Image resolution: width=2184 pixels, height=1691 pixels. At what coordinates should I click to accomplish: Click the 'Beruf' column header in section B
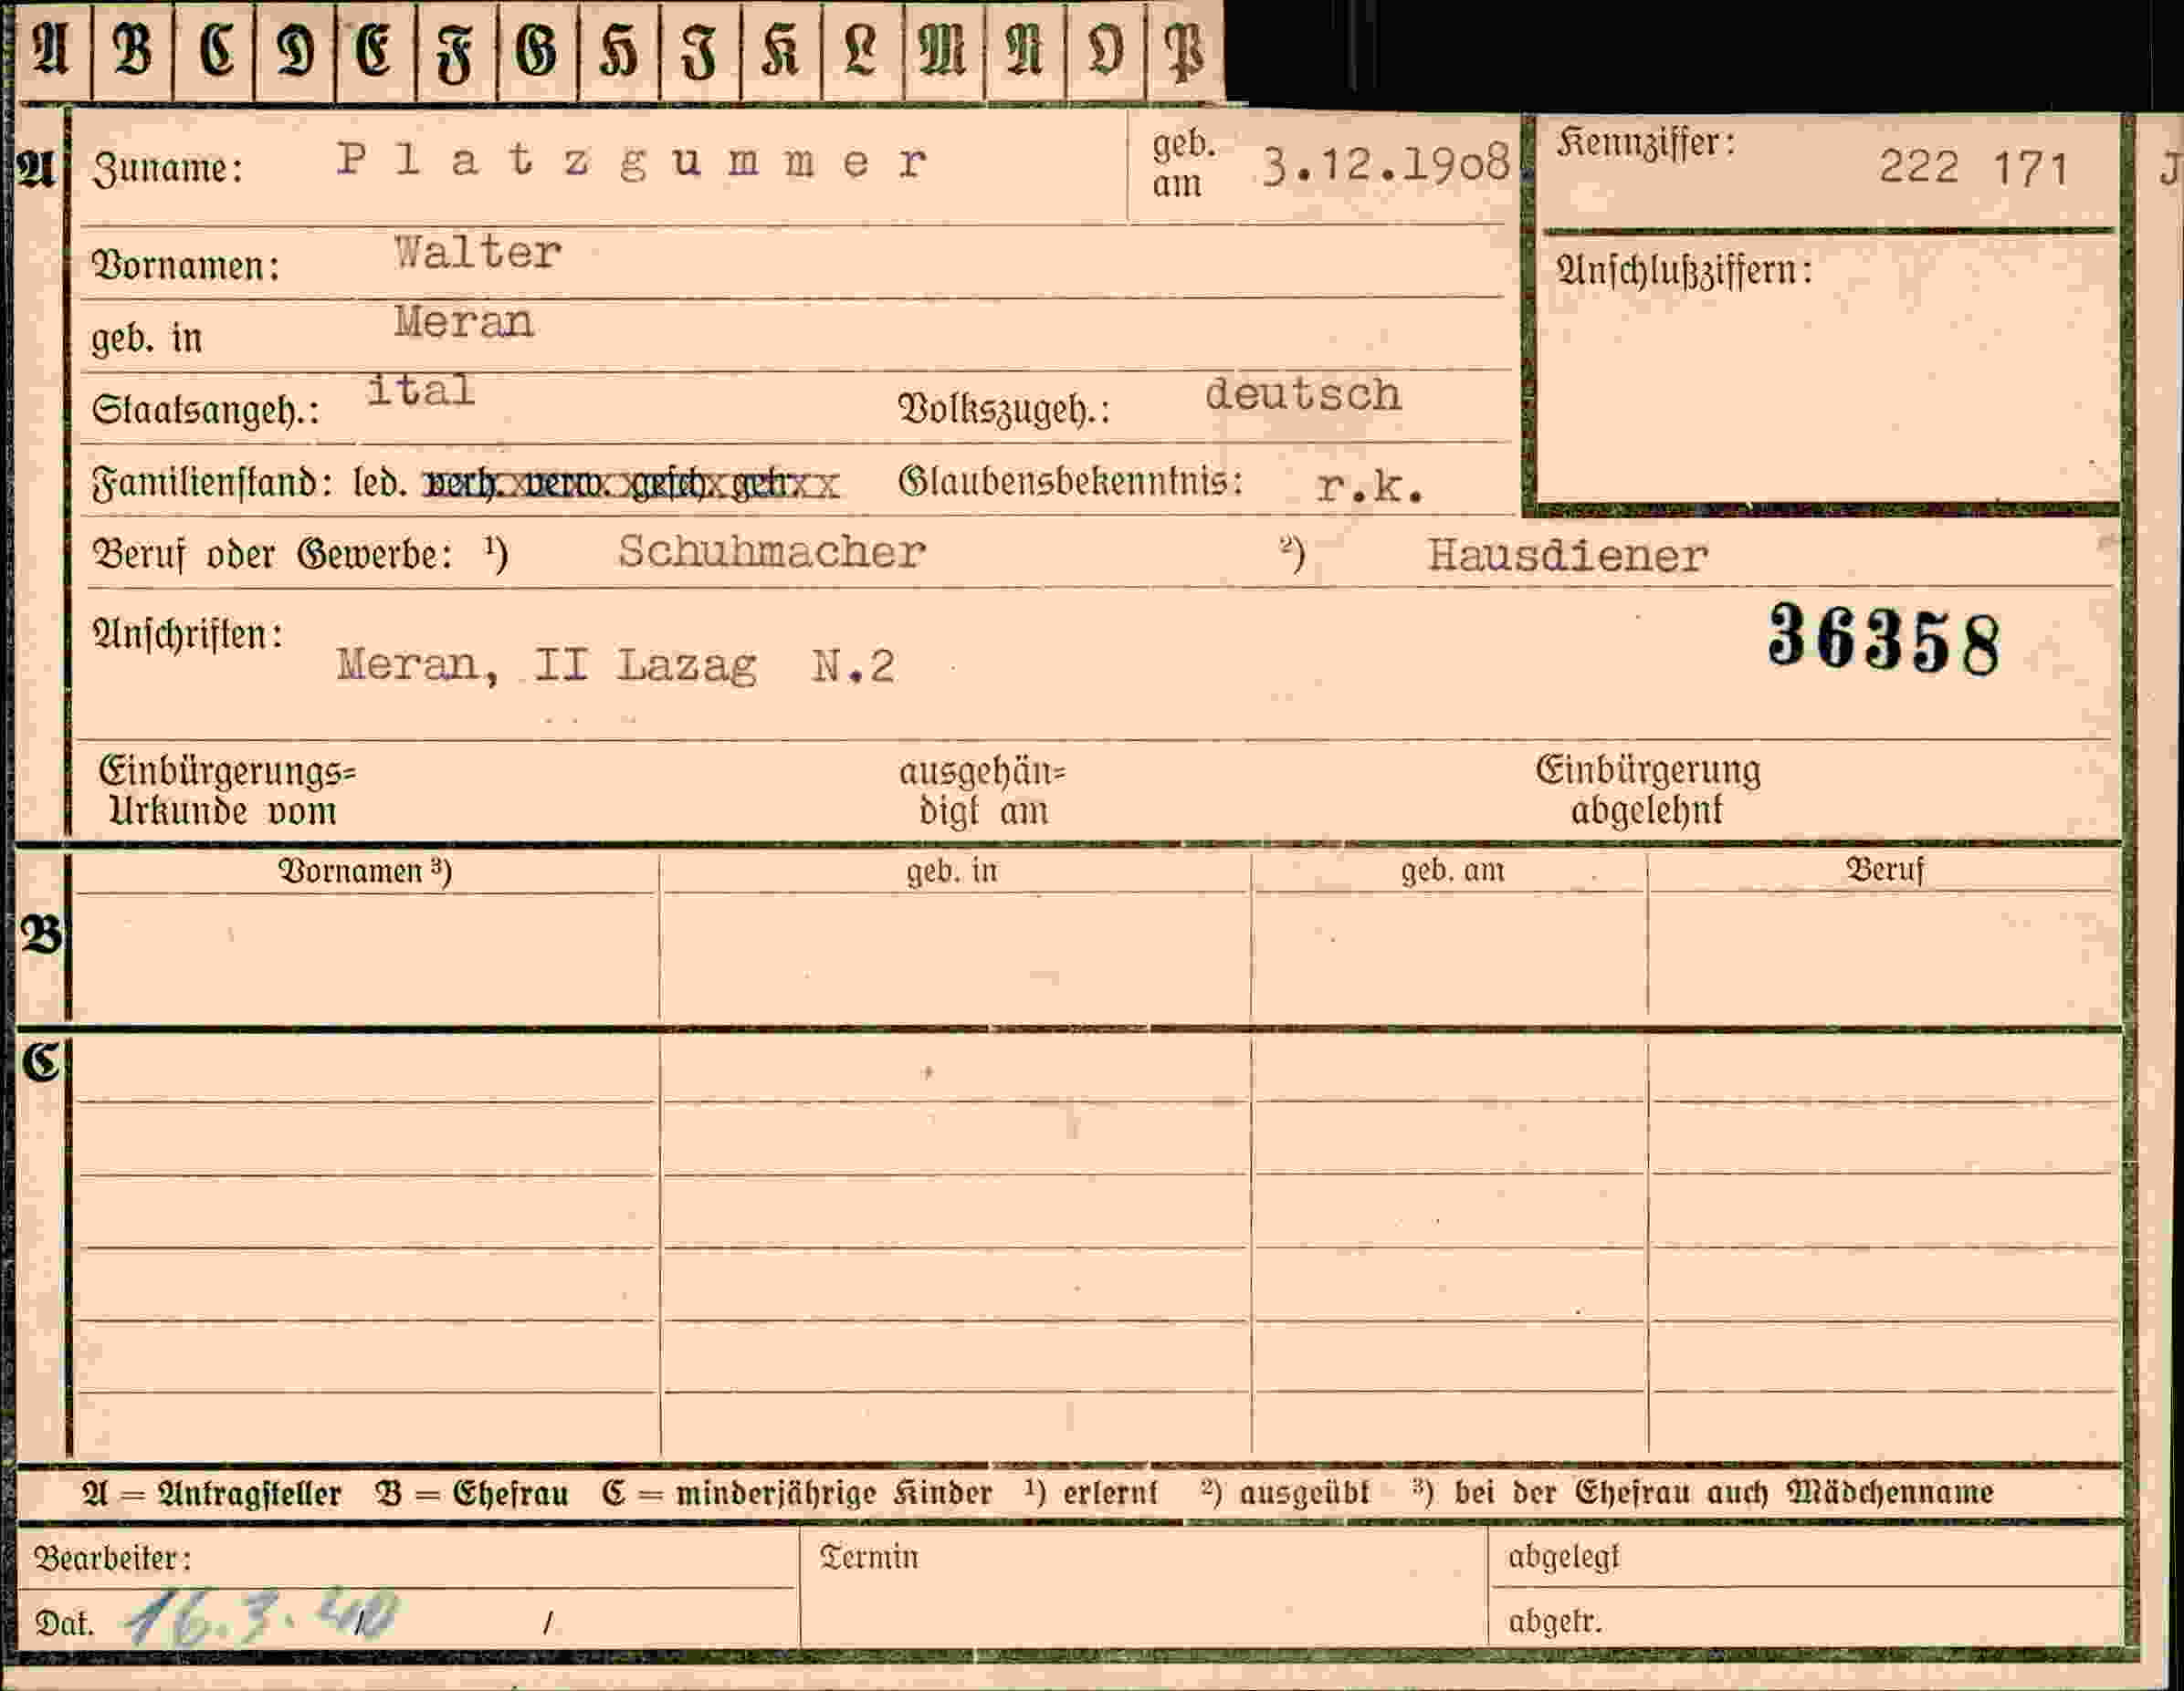pos(1885,870)
